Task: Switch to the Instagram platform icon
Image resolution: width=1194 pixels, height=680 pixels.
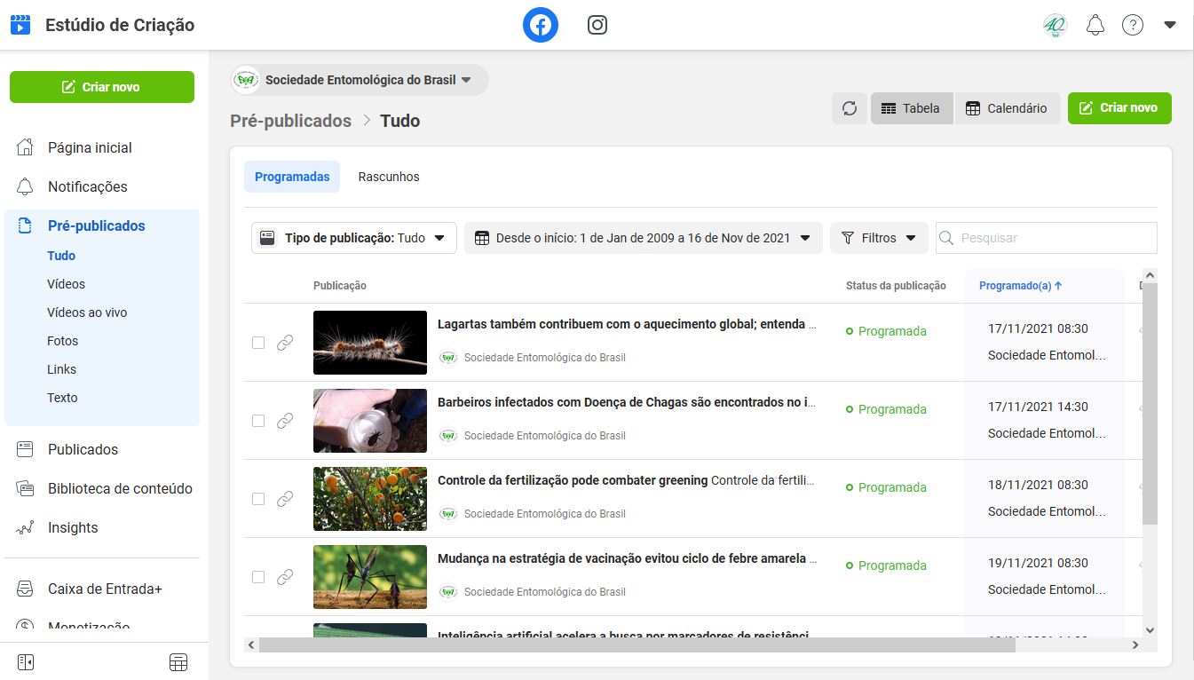Action: tap(597, 25)
